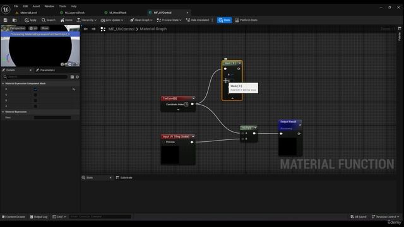The height and width of the screenshot is (227, 404).
Task: Click the Multiply node output pin
Action: coord(254,133)
